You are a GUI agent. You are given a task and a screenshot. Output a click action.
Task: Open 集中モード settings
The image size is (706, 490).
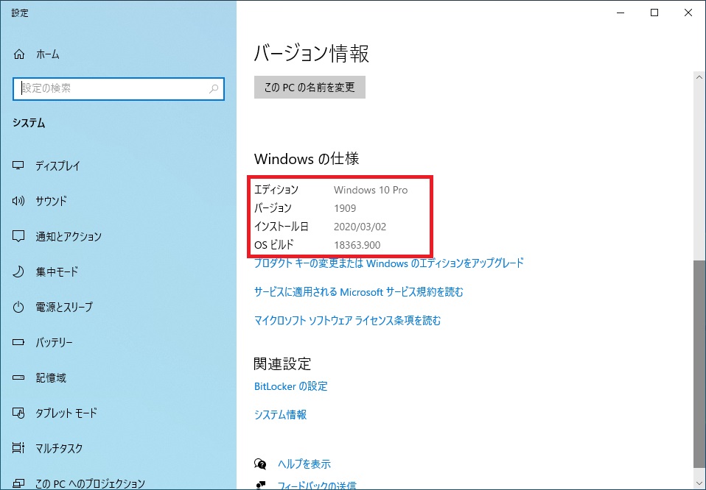(x=57, y=271)
